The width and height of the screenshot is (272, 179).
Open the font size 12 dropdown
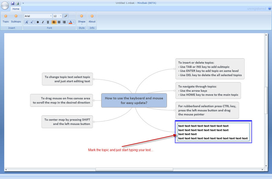click(61, 16)
